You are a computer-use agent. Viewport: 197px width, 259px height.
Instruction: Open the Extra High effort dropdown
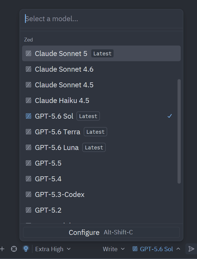tap(53, 249)
